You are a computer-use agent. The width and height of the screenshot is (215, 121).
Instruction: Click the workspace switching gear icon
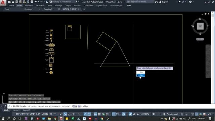pos(154,114)
